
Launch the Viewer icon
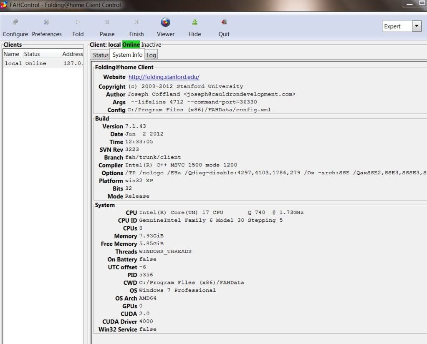(x=166, y=22)
